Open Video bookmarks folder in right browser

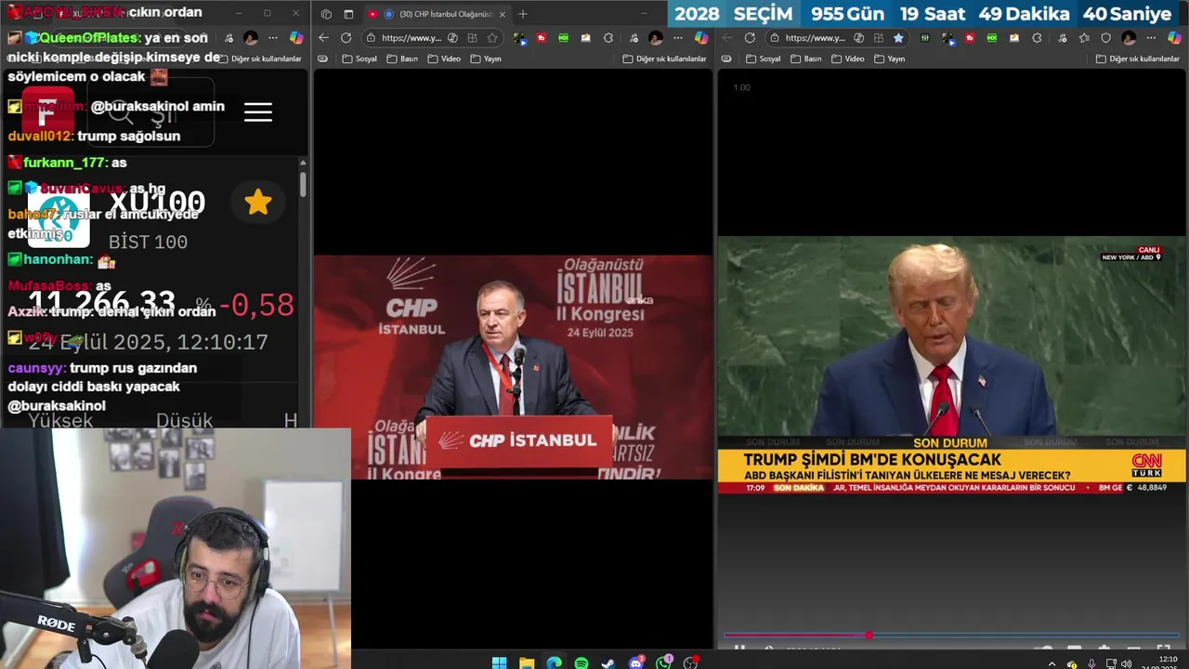click(x=847, y=59)
